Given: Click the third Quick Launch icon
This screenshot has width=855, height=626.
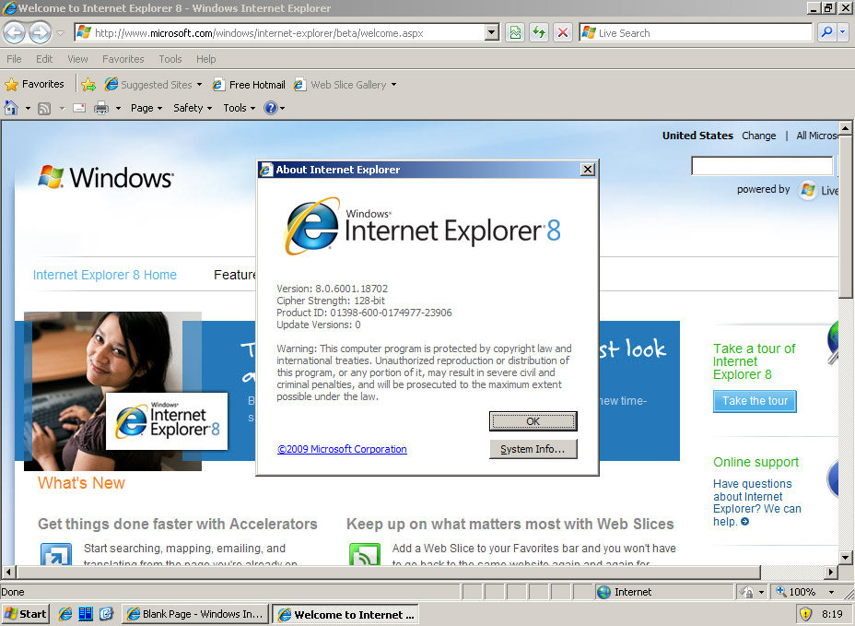Looking at the screenshot, I should click(106, 614).
